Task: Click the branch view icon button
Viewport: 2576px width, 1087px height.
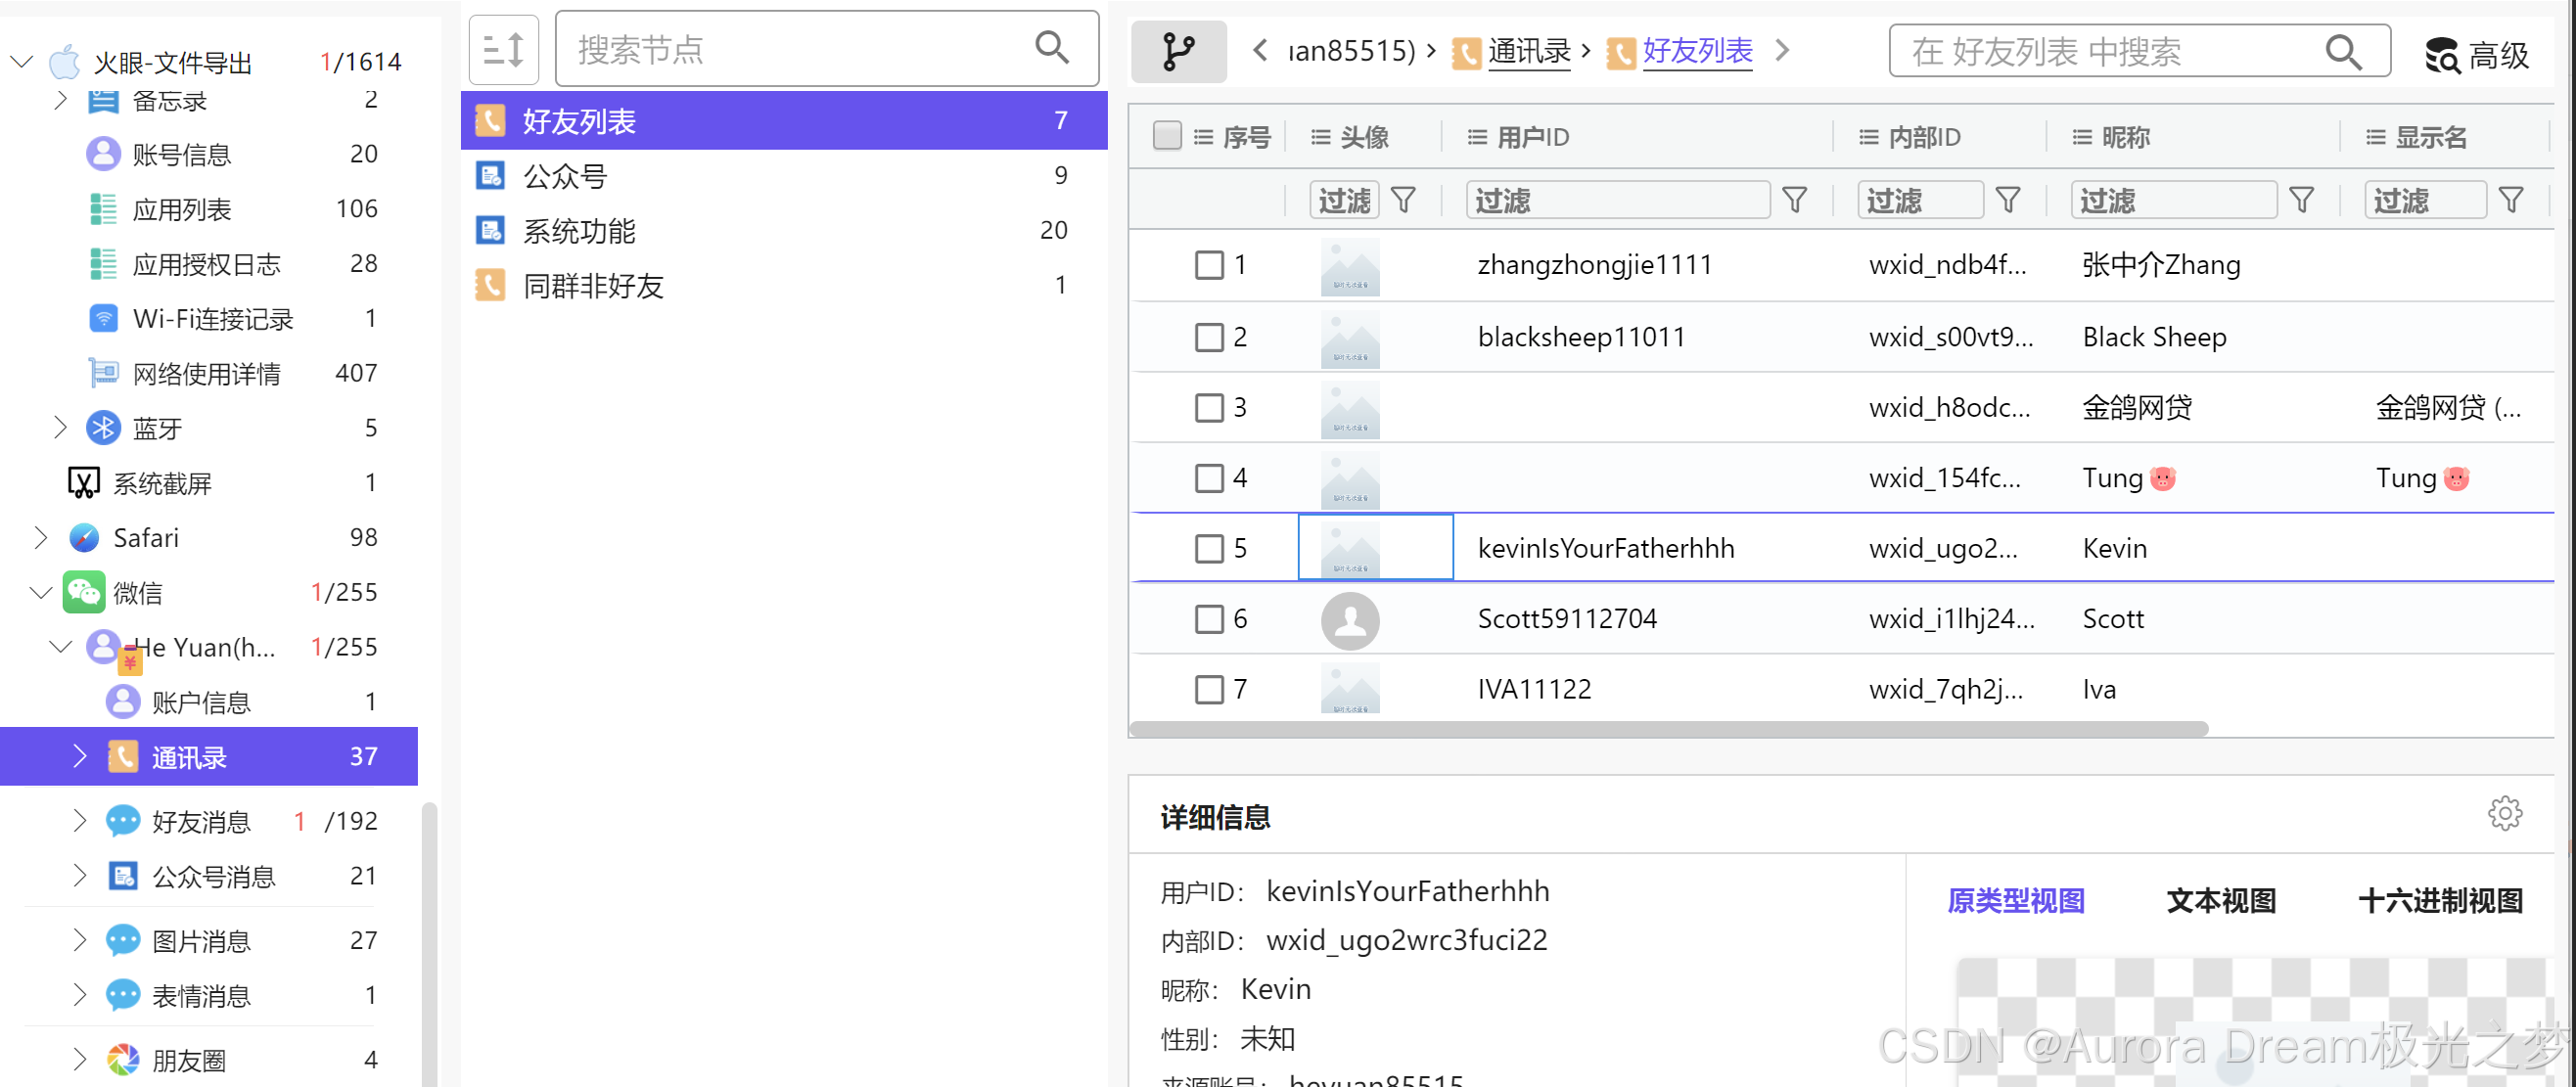Action: pyautogui.click(x=1178, y=51)
